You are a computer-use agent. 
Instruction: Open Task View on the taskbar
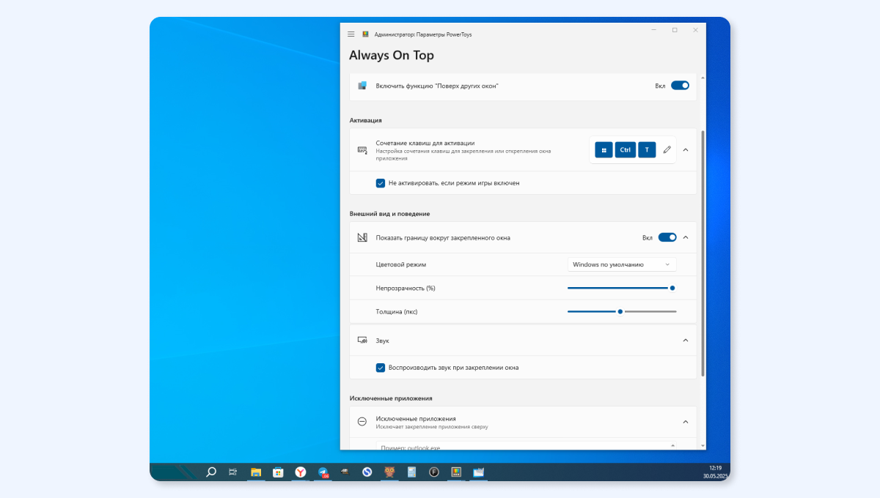pos(233,472)
